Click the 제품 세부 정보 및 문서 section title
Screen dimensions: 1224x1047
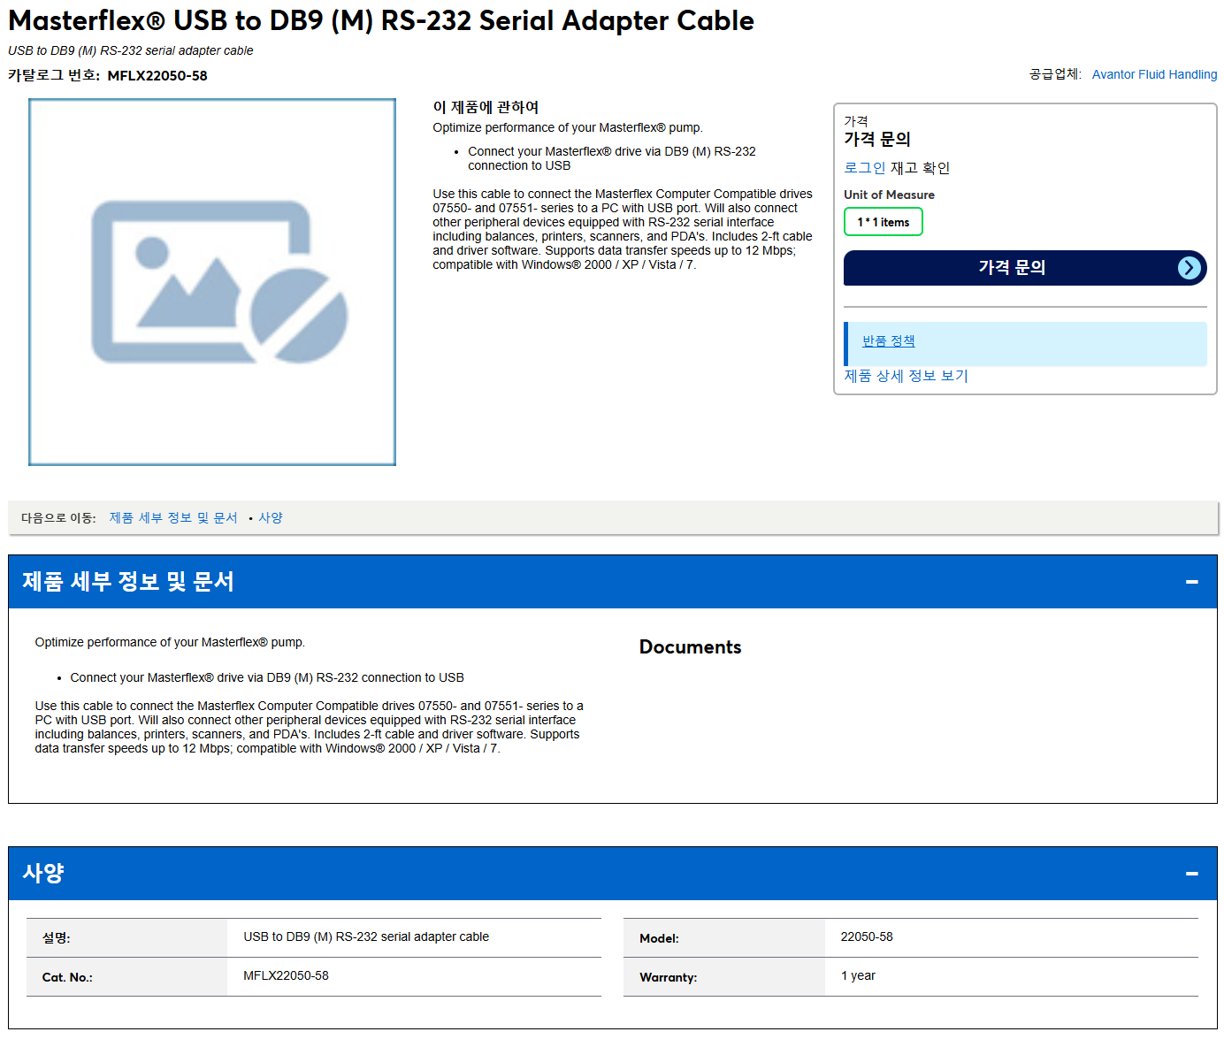[x=128, y=582]
